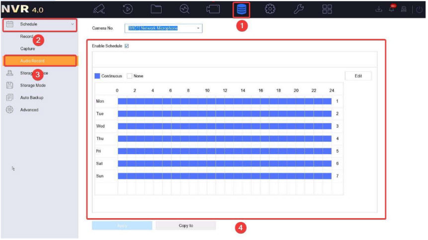Click the Edit button
The image size is (428, 240).
coord(358,76)
